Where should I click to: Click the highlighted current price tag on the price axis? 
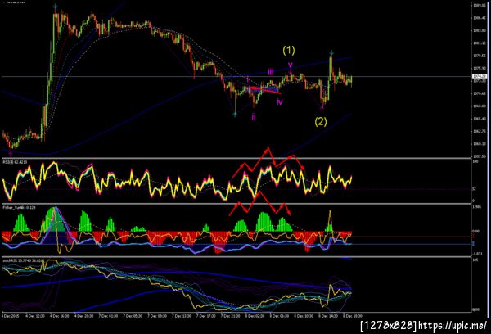pos(479,76)
